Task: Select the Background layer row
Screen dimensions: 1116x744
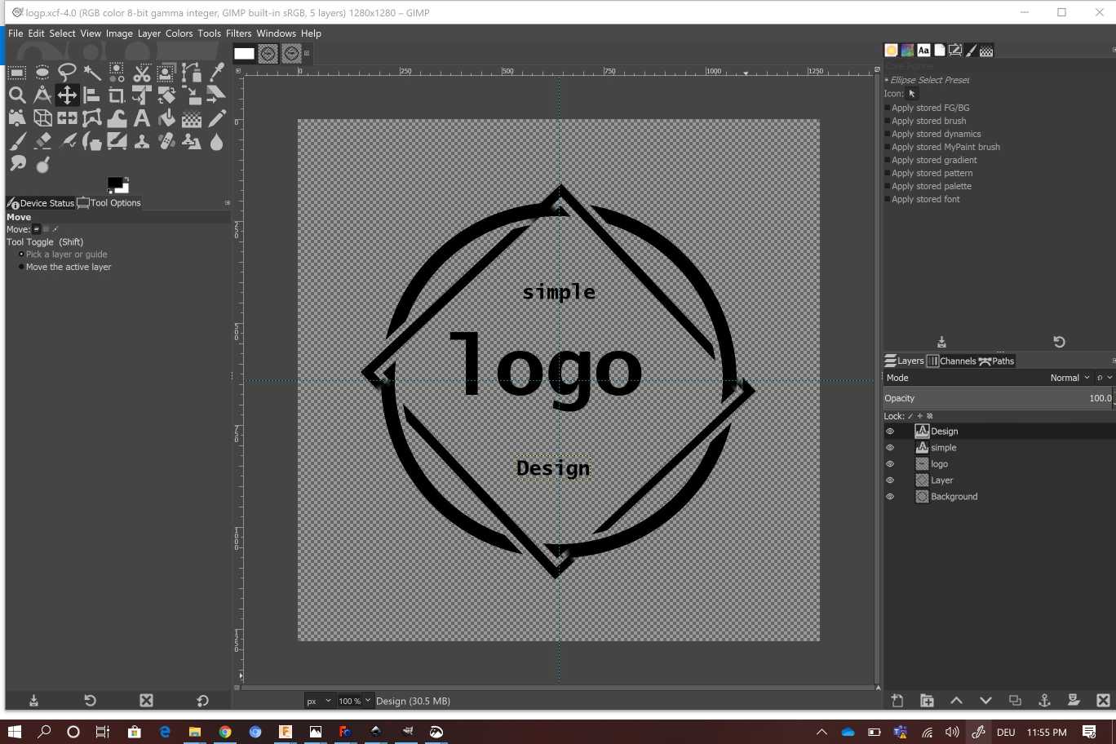Action: [x=999, y=497]
